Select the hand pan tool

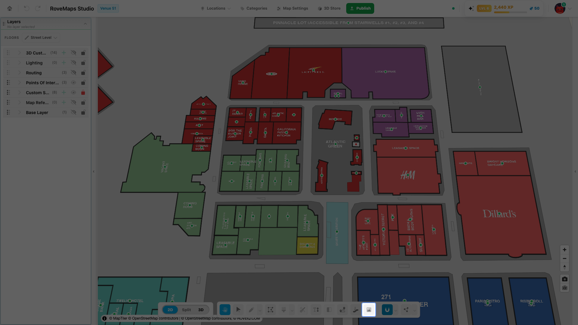[x=225, y=310]
